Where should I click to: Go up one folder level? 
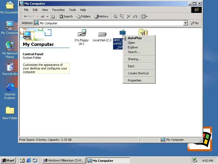tap(52, 16)
